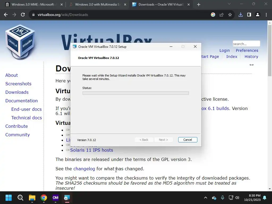This screenshot has width=272, height=204.
Task: Open the Login link
Action: coord(224,50)
